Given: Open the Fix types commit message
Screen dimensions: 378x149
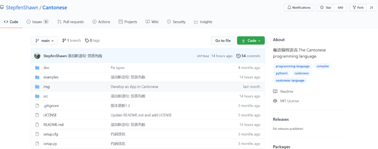Looking at the screenshot, I should click(118, 68).
